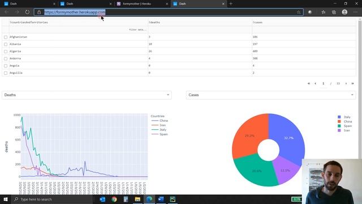Tick the Anguilla row checkbox

point(6,73)
